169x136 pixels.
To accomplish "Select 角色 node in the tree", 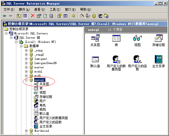I will click(43, 105).
